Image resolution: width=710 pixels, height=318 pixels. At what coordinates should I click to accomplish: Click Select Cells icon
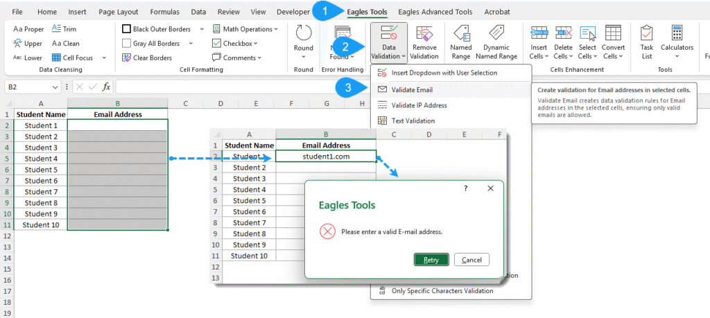[588, 33]
